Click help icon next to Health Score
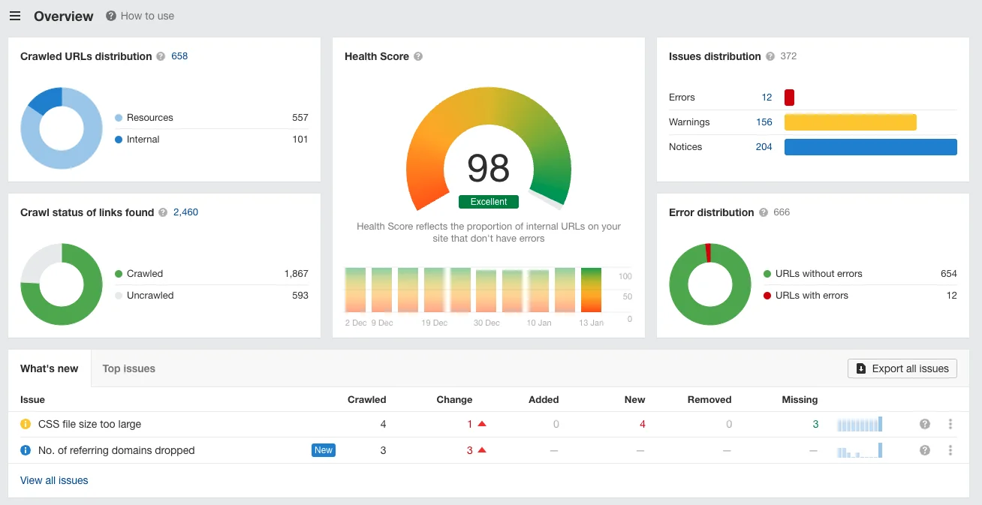The height and width of the screenshot is (505, 982). (418, 56)
